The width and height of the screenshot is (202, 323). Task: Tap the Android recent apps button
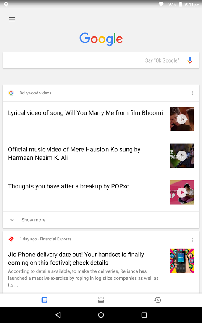(144, 315)
